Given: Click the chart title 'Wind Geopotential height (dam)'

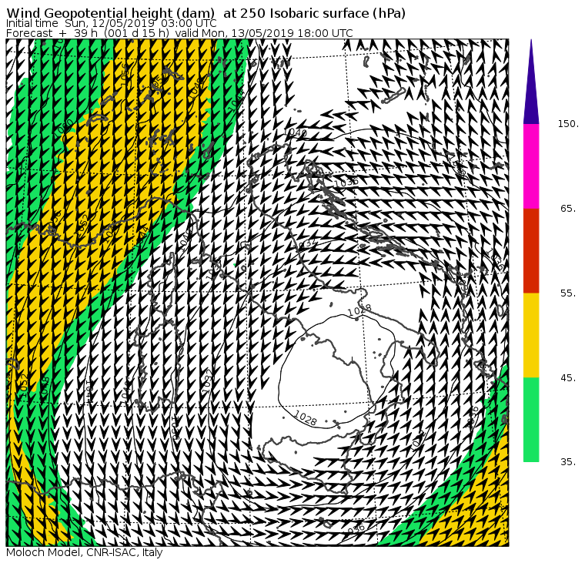Looking at the screenshot, I should 110,13.
